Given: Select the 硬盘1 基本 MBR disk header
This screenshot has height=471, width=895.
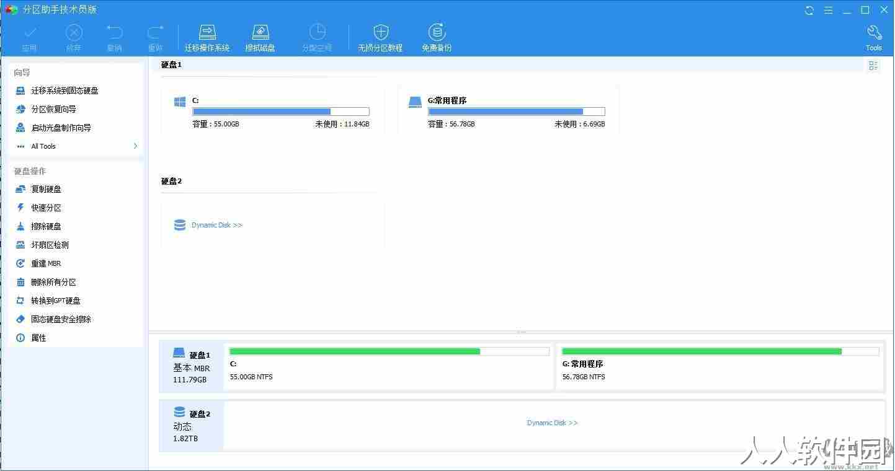Looking at the screenshot, I should pos(191,365).
